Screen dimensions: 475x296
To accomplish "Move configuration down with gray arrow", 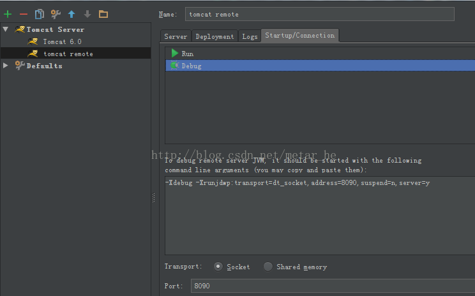I will click(87, 14).
